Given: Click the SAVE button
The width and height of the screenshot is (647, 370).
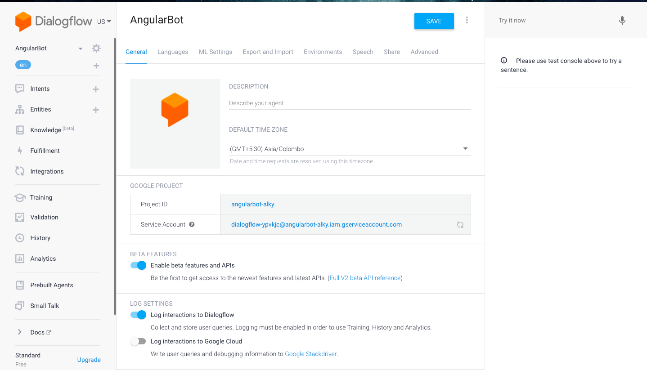Looking at the screenshot, I should [434, 21].
